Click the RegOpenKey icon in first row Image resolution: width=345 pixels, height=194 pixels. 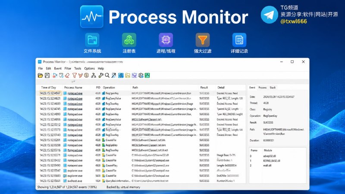(103, 93)
